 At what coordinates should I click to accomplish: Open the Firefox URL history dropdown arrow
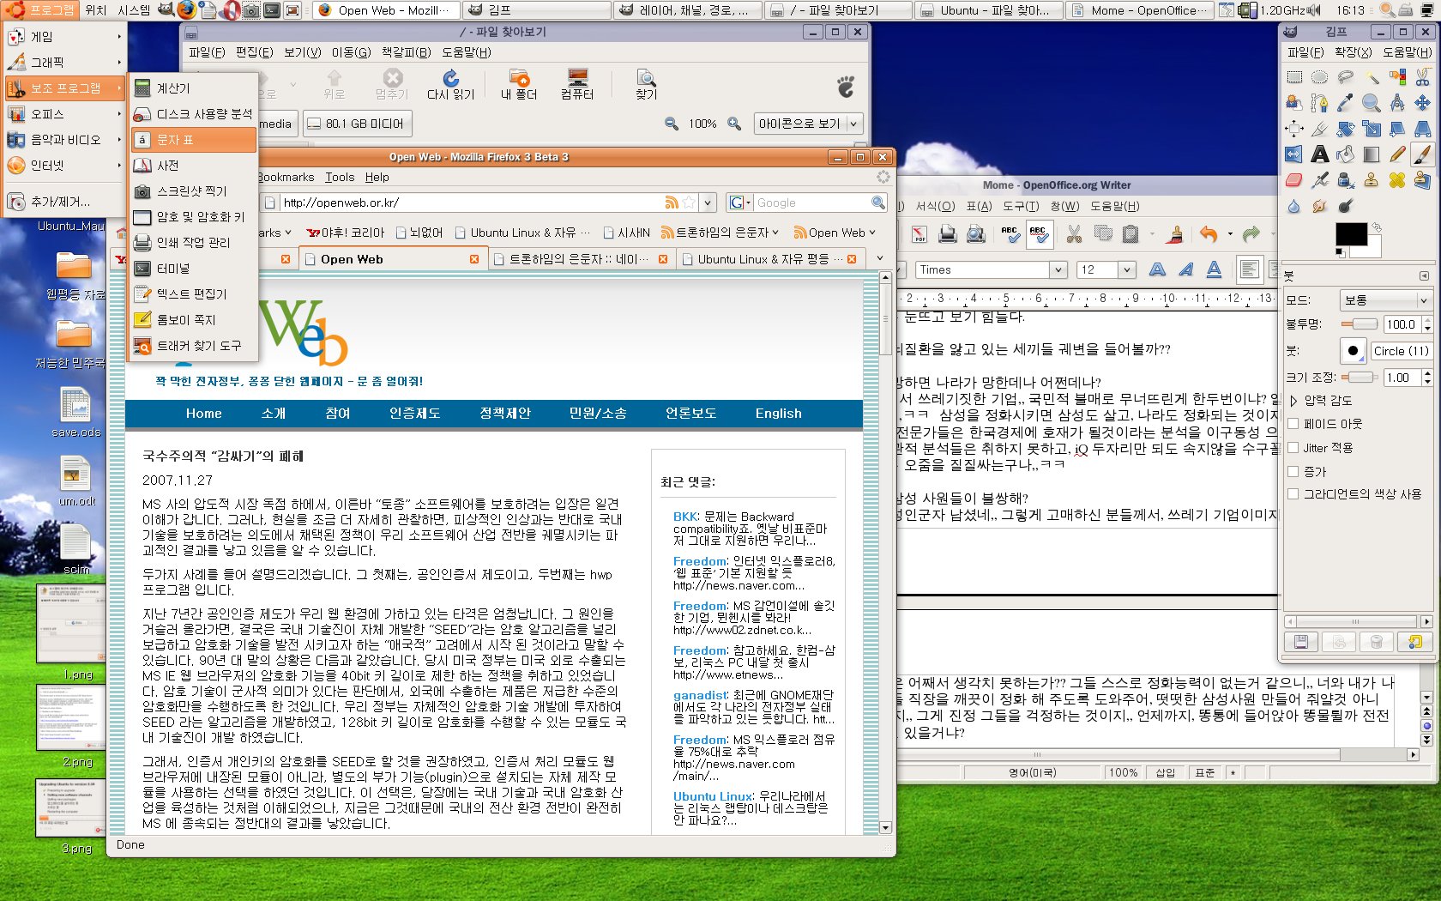pyautogui.click(x=708, y=203)
